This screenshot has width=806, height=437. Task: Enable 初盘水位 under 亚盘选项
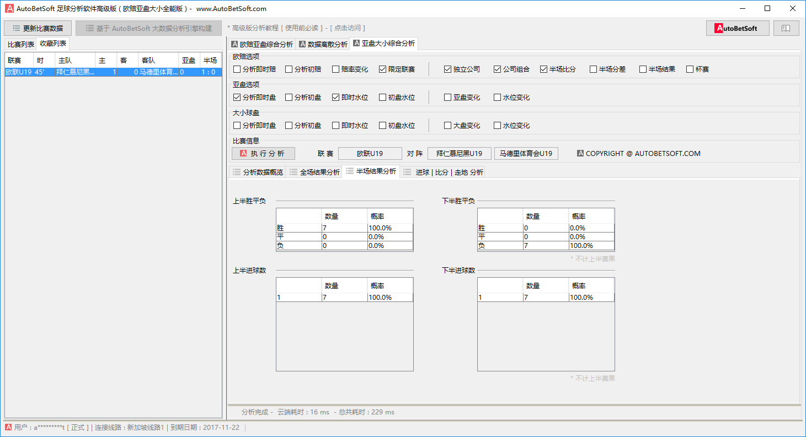tap(397, 98)
